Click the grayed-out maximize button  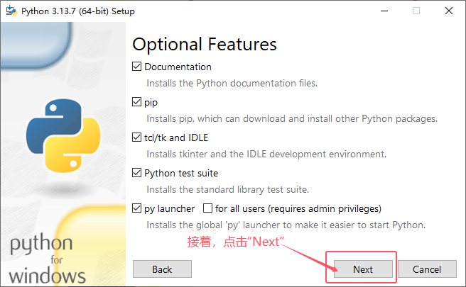point(416,11)
